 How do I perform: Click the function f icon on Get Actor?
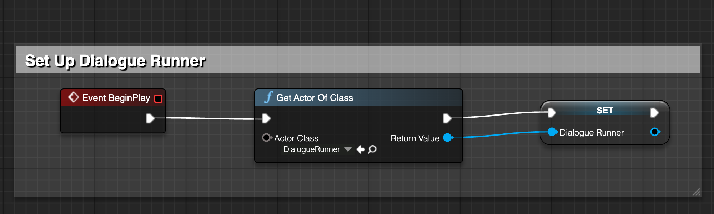[268, 97]
